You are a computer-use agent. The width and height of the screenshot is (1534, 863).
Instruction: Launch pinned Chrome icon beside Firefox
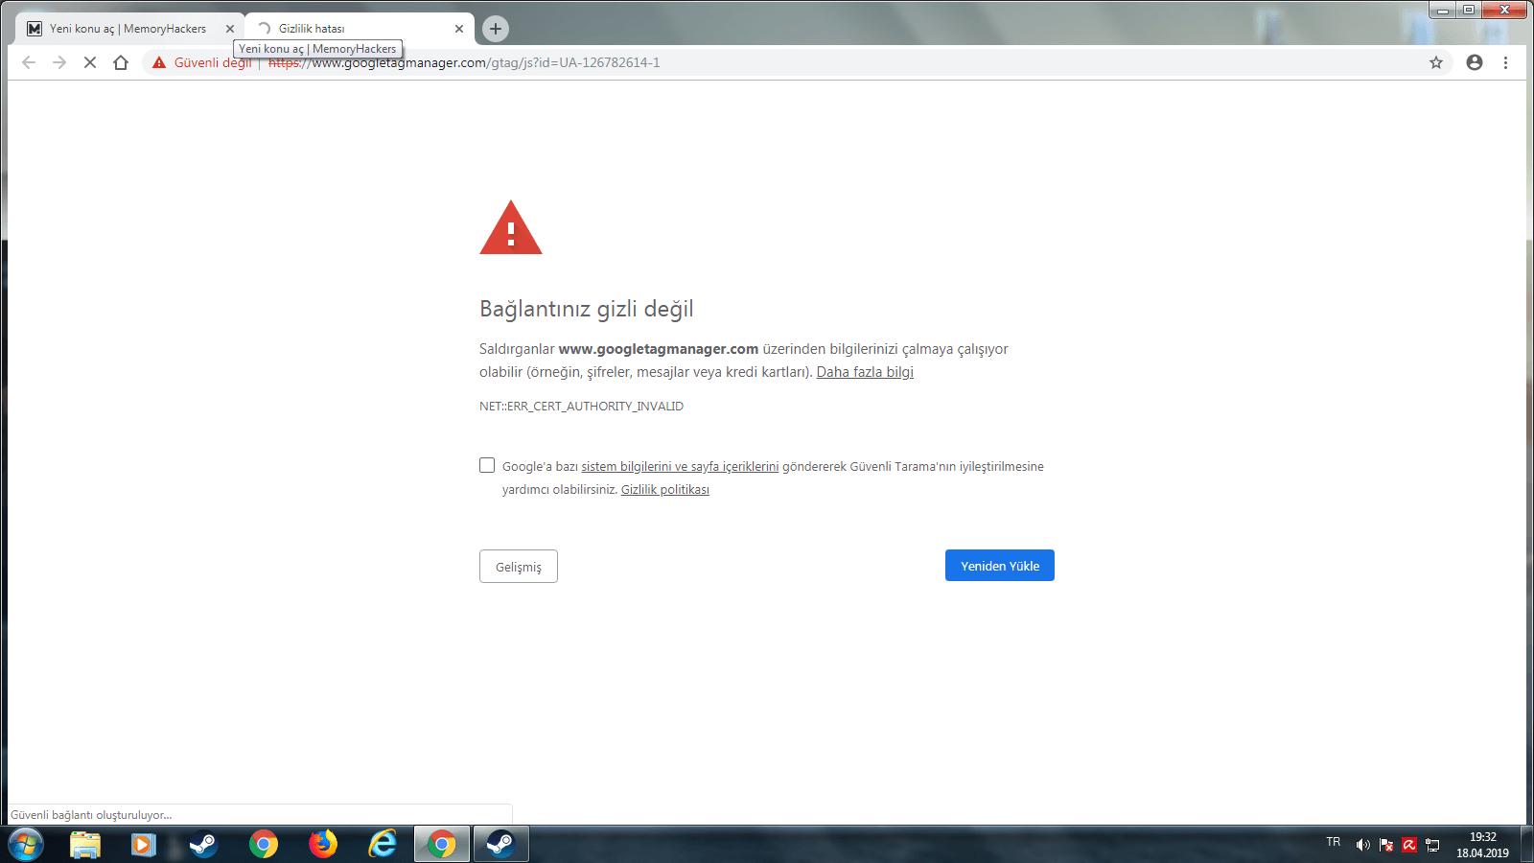point(264,845)
